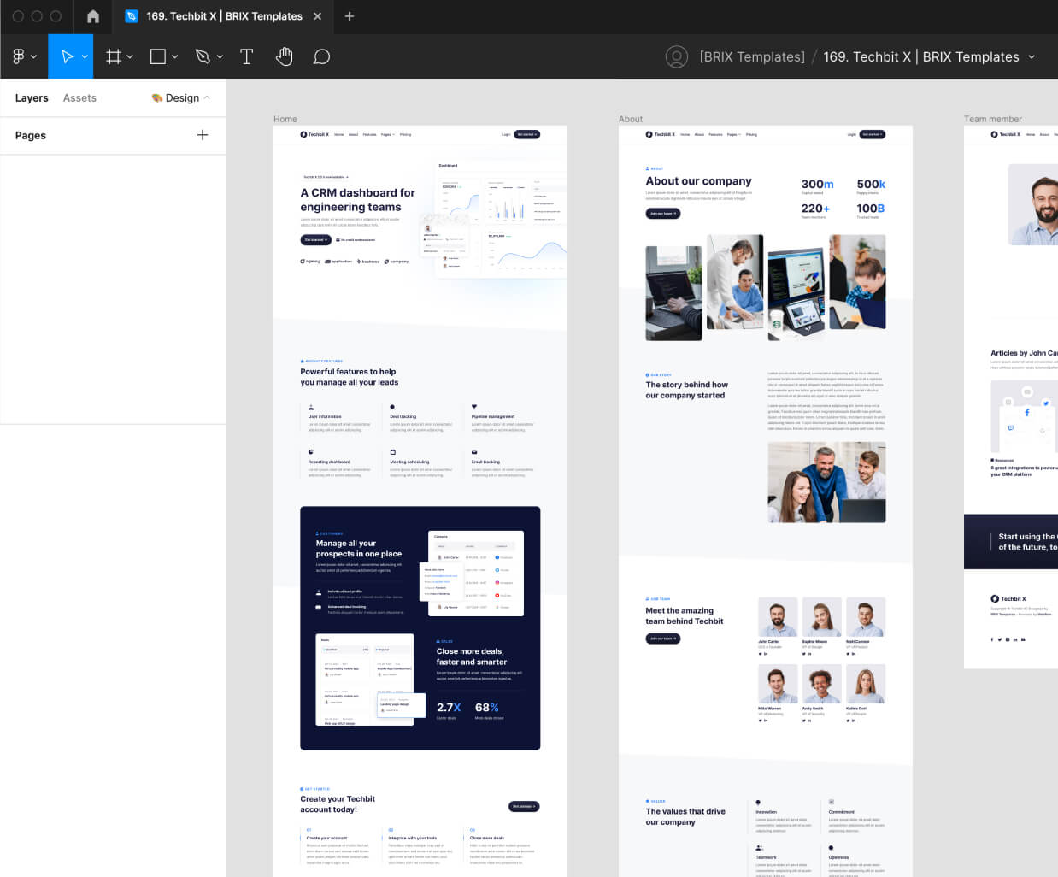Open the account avatar in the toolbar
This screenshot has height=877, width=1058.
coord(676,56)
